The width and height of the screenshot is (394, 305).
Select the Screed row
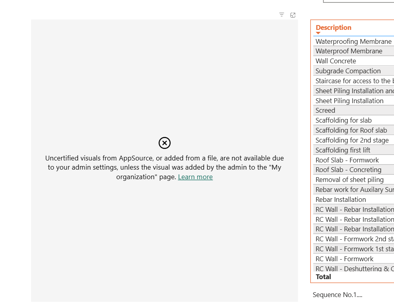[354, 110]
